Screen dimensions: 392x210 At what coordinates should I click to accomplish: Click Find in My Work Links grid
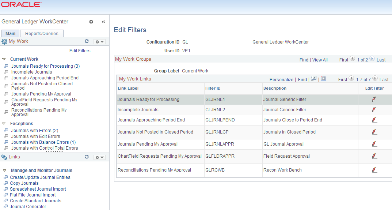(x=302, y=80)
